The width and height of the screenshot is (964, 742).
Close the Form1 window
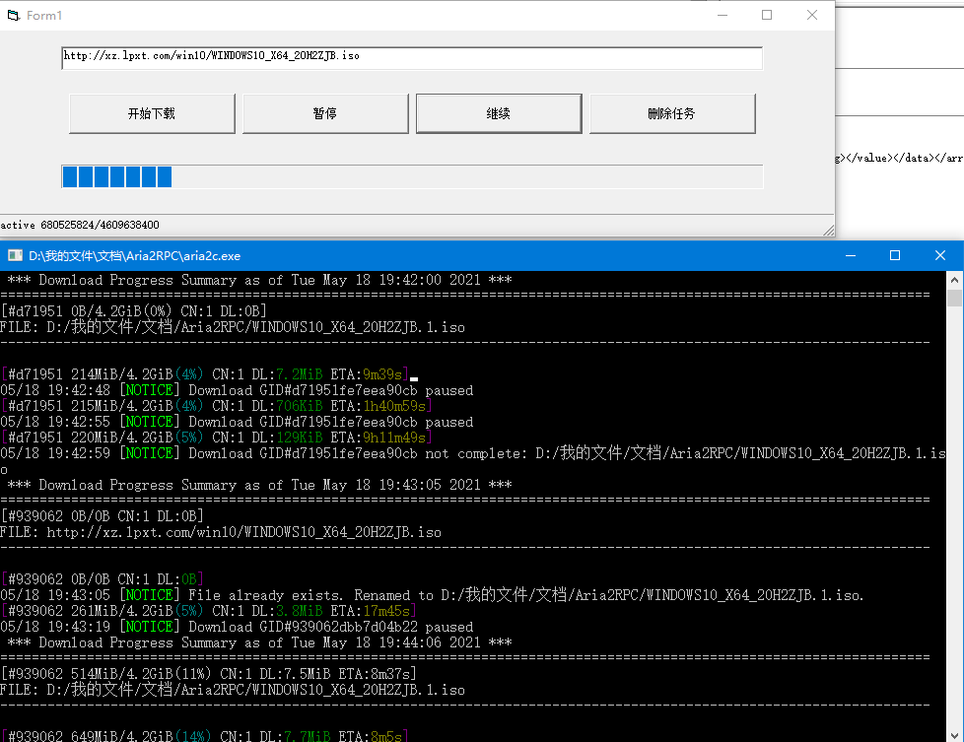pos(812,16)
